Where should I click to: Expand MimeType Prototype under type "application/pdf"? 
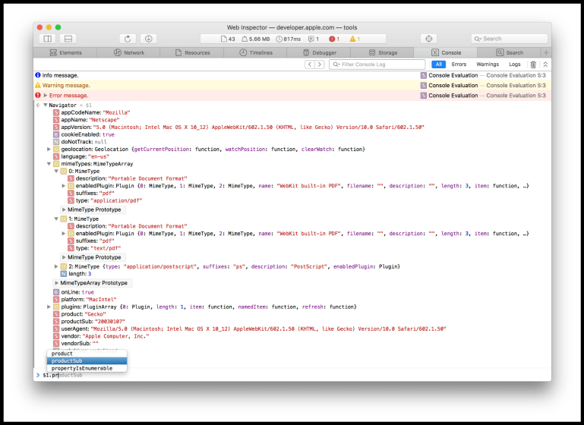pos(93,209)
